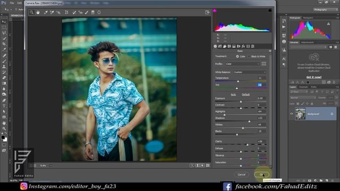The image size is (340, 191).
Task: Open the Libraries search dropdown field
Action: [309, 47]
